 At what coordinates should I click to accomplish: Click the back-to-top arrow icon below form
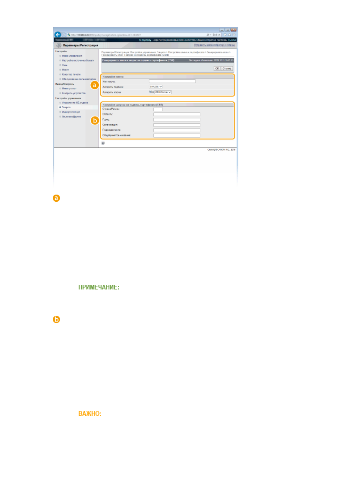[103, 143]
